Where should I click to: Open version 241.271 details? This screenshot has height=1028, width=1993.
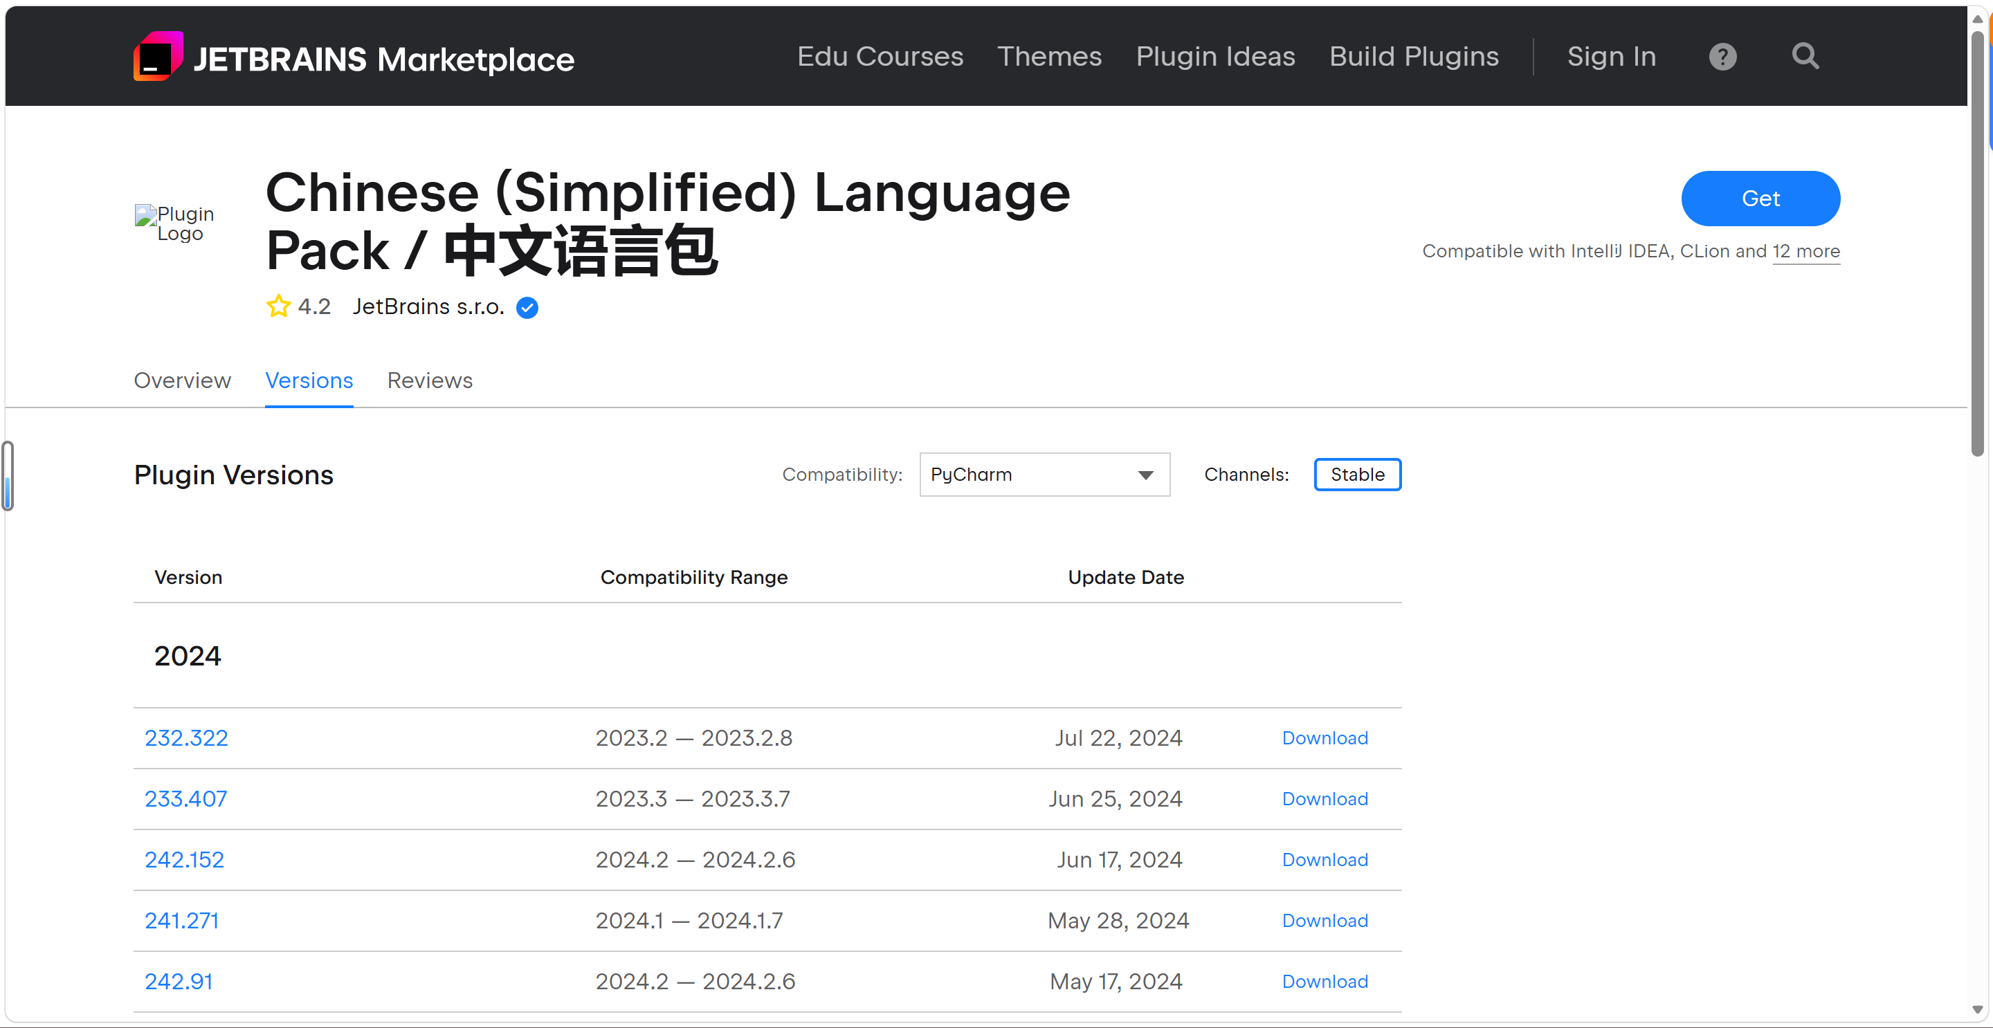coord(182,921)
